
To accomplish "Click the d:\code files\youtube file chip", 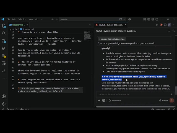I will [112, 39].
